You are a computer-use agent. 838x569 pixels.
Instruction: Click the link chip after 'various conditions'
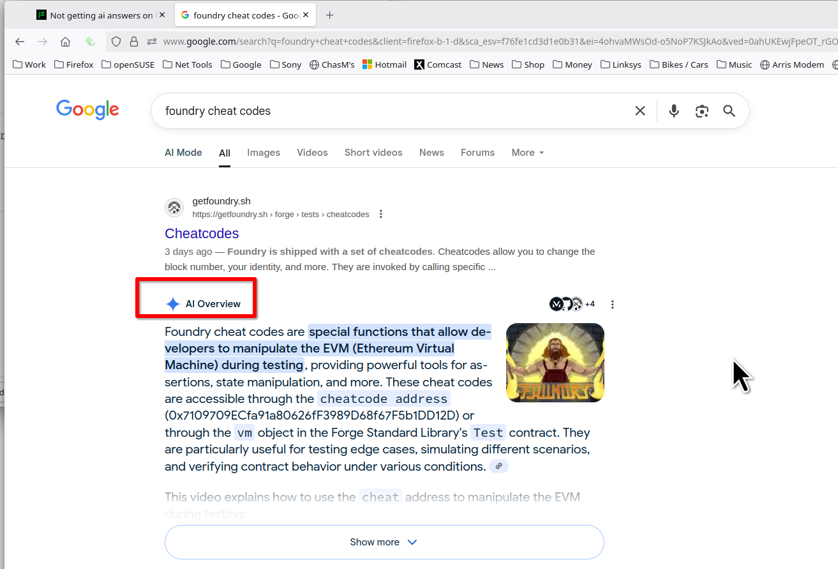point(498,466)
